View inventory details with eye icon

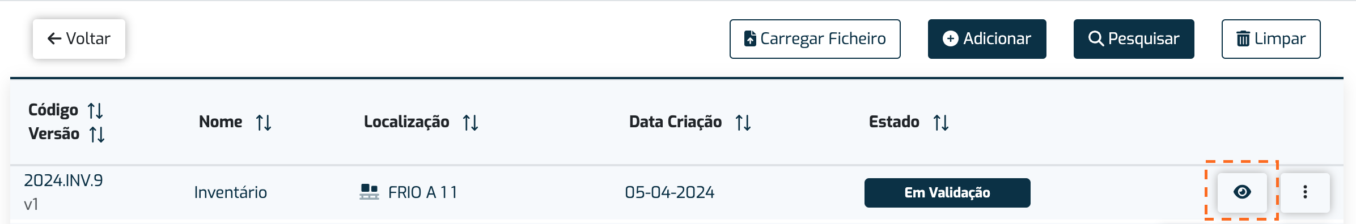(1242, 192)
